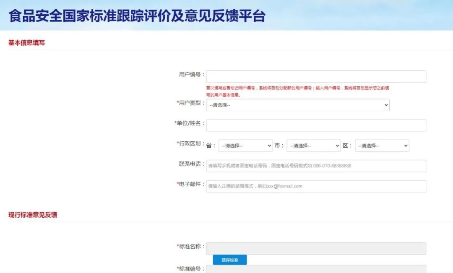This screenshot has width=453, height=273.
Task: Expand the 省 province dropdown
Action: [245, 146]
